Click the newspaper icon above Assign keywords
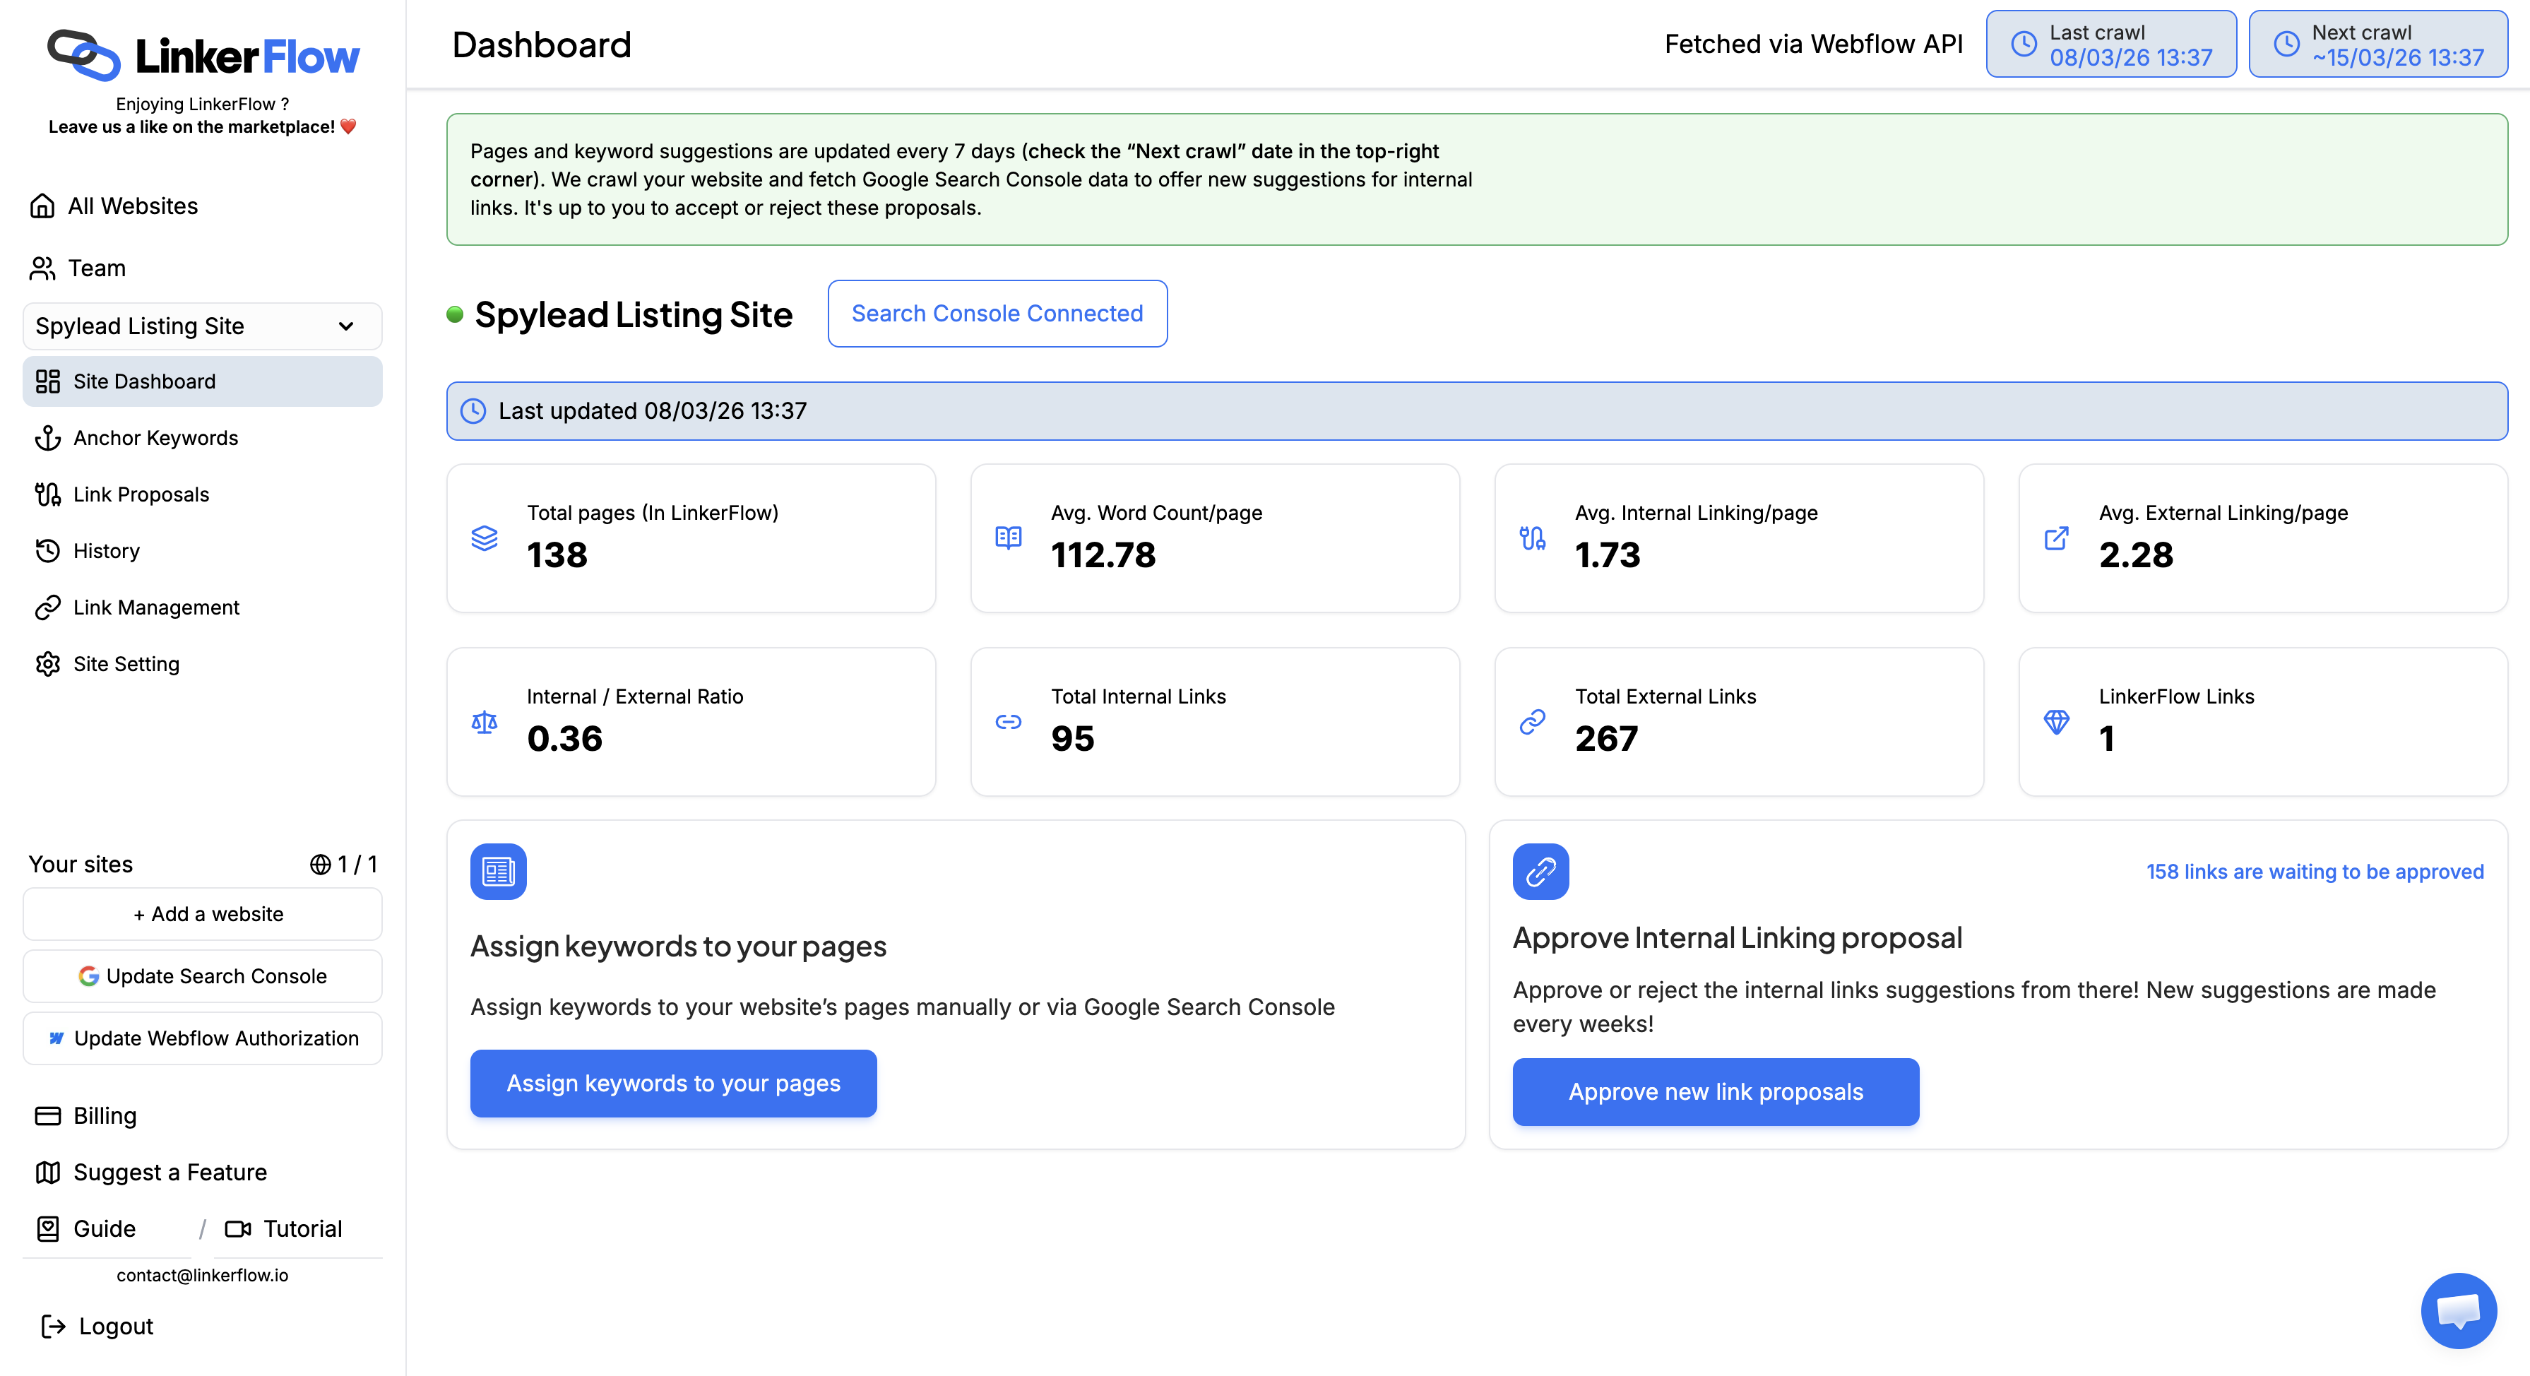Viewport: 2530px width, 1376px height. (x=498, y=871)
